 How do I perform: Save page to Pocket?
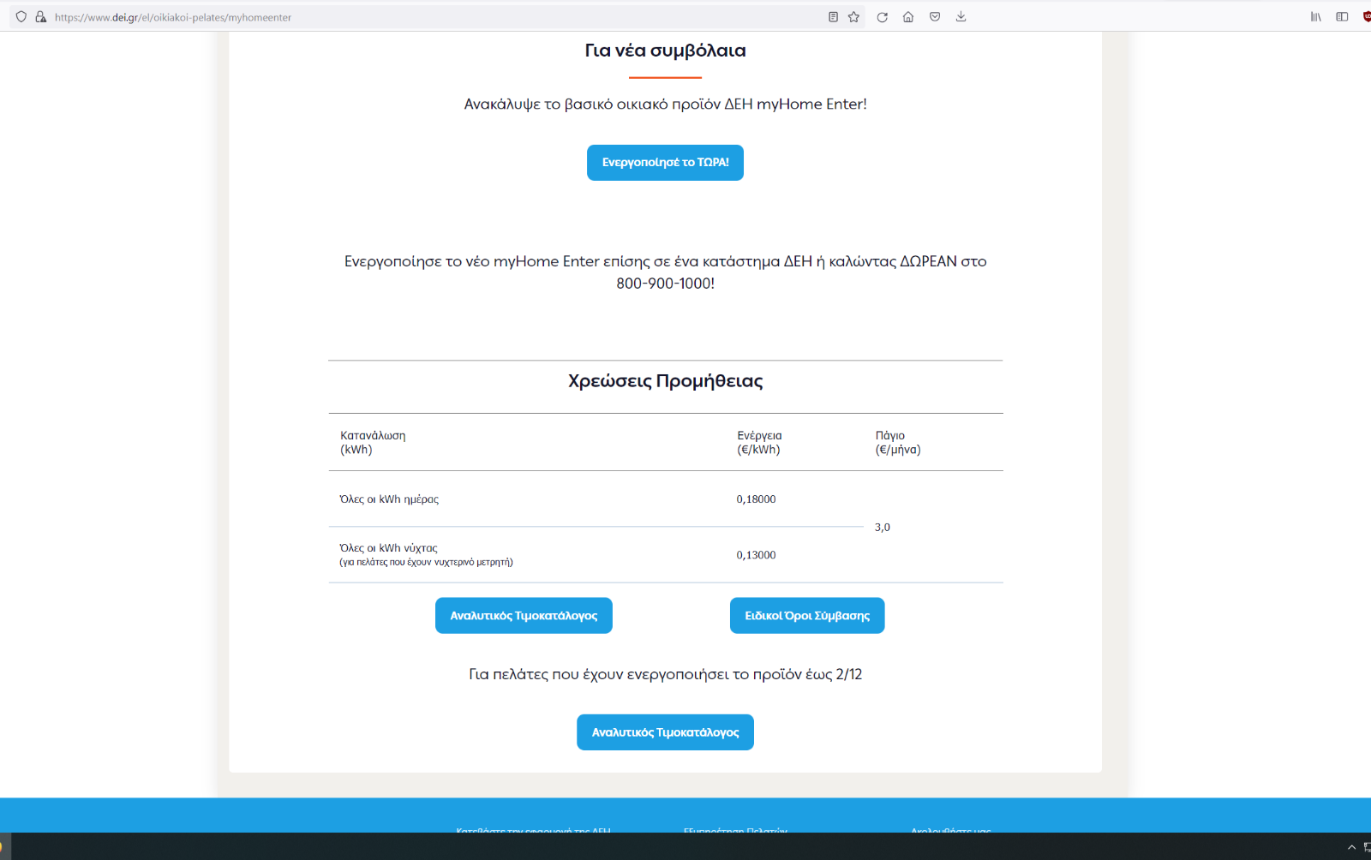935,17
